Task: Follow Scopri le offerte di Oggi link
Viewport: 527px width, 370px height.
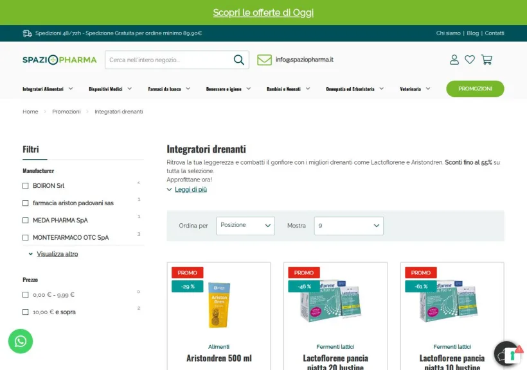Action: pos(263,12)
